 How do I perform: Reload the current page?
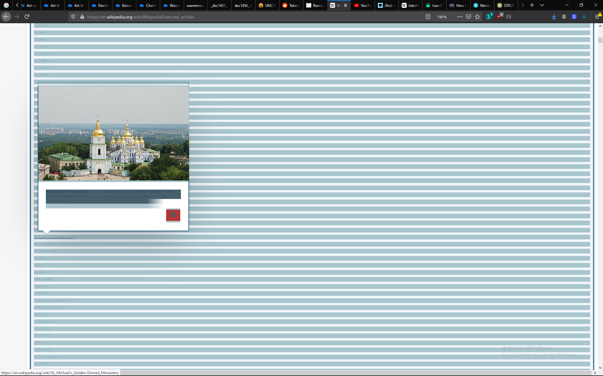pyautogui.click(x=27, y=17)
